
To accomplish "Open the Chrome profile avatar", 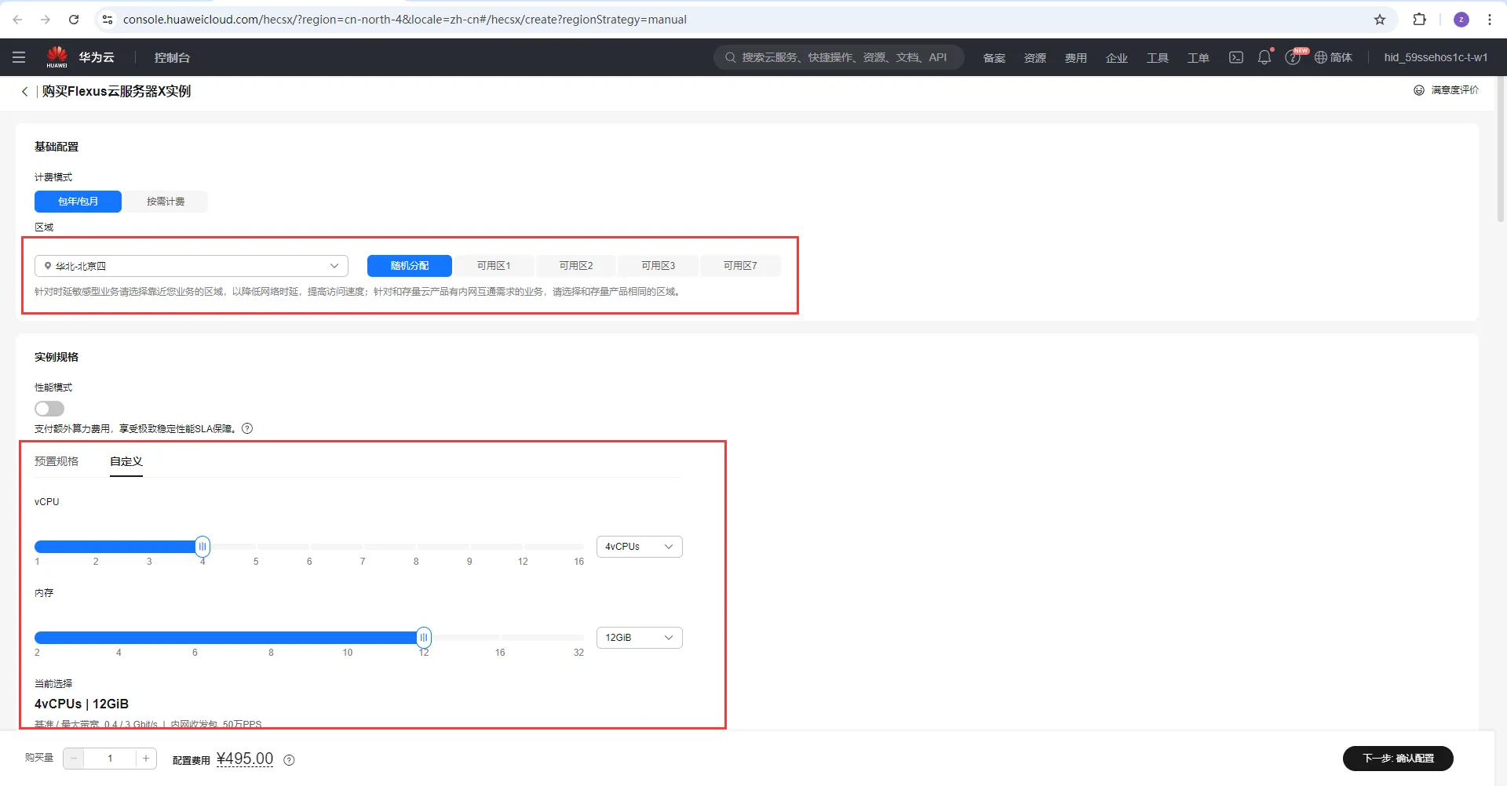I will click(x=1461, y=20).
